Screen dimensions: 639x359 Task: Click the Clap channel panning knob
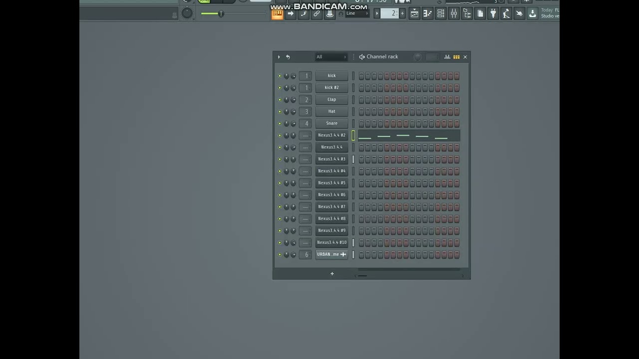pos(287,100)
